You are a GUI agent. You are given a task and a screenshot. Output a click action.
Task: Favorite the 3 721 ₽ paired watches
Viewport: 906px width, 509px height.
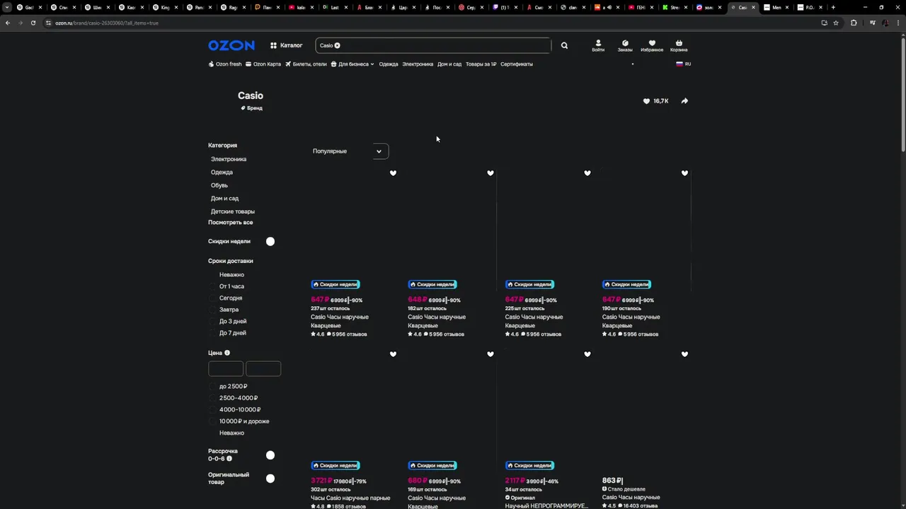(393, 354)
